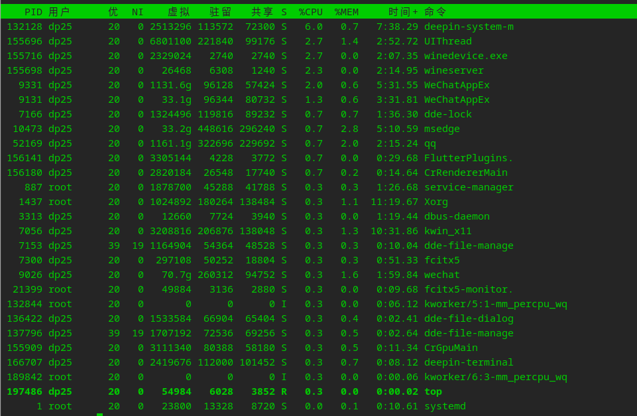Click the deepin-system-m command name
Viewport: 637px width, 416px height.
[469, 27]
